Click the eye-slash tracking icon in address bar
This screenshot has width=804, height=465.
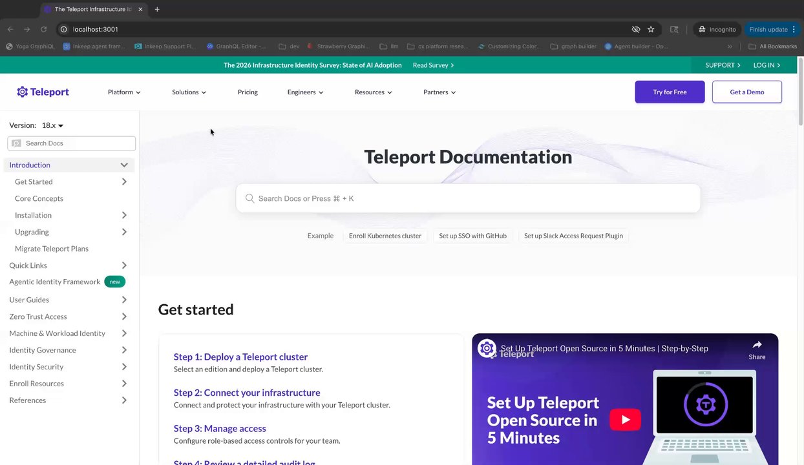[635, 29]
